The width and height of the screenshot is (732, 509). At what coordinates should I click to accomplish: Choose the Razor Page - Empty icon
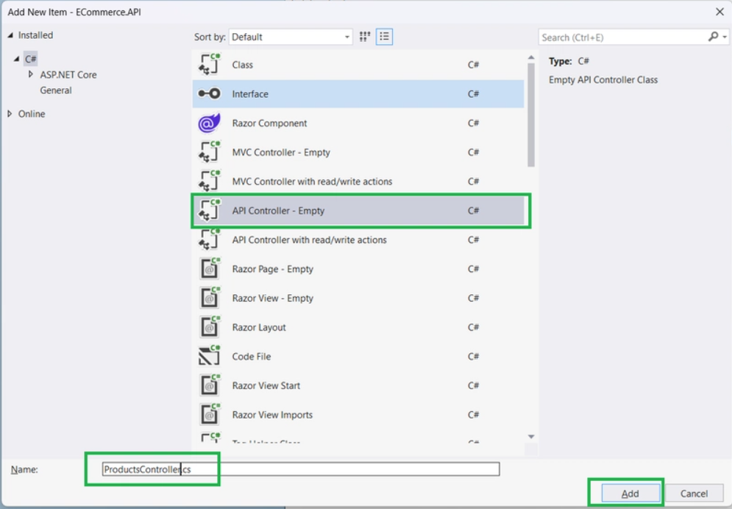coord(209,268)
